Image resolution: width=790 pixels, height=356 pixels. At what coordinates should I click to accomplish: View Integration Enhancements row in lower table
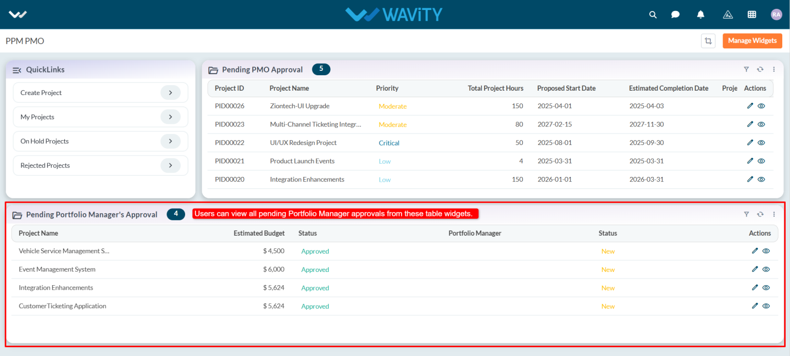(x=766, y=287)
